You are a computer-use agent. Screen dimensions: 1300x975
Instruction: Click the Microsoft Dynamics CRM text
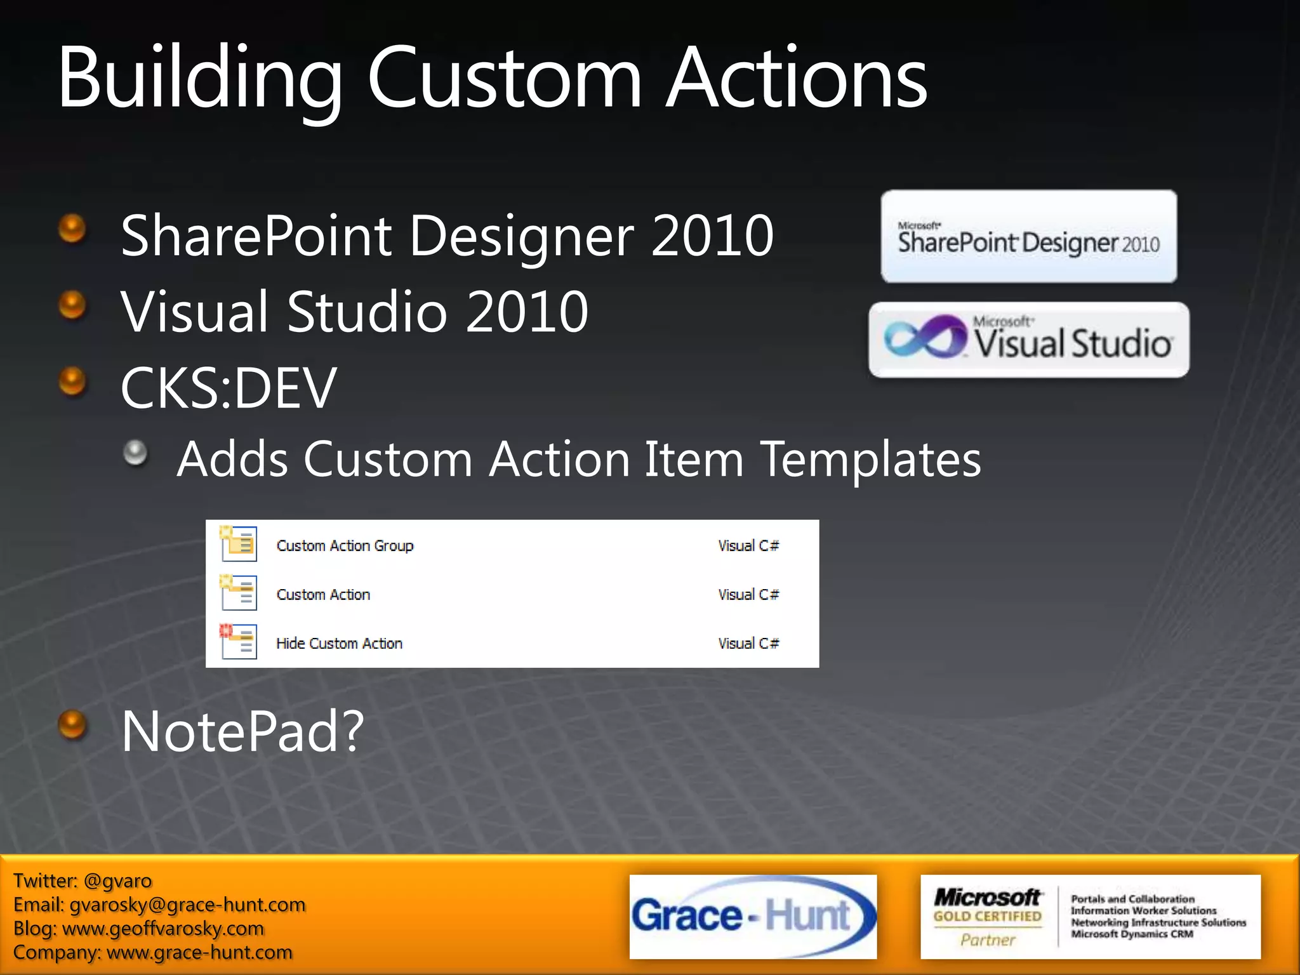pyautogui.click(x=1132, y=934)
